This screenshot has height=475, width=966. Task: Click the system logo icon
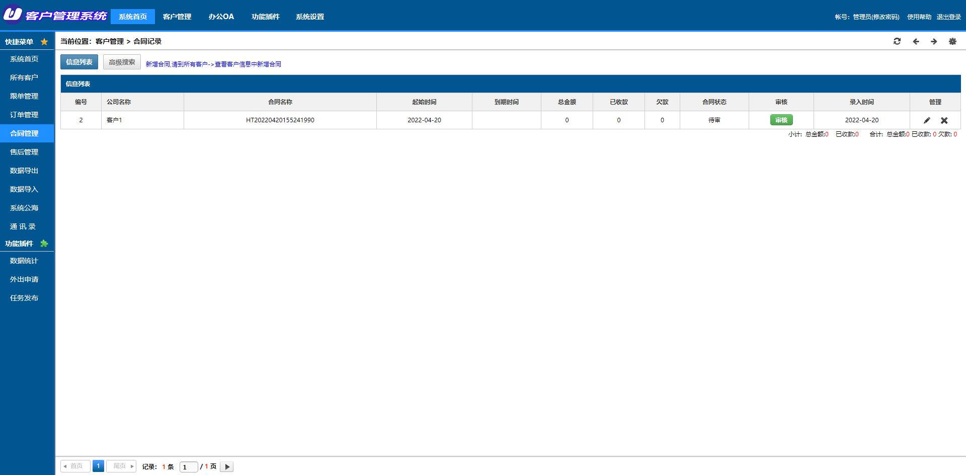(x=13, y=15)
